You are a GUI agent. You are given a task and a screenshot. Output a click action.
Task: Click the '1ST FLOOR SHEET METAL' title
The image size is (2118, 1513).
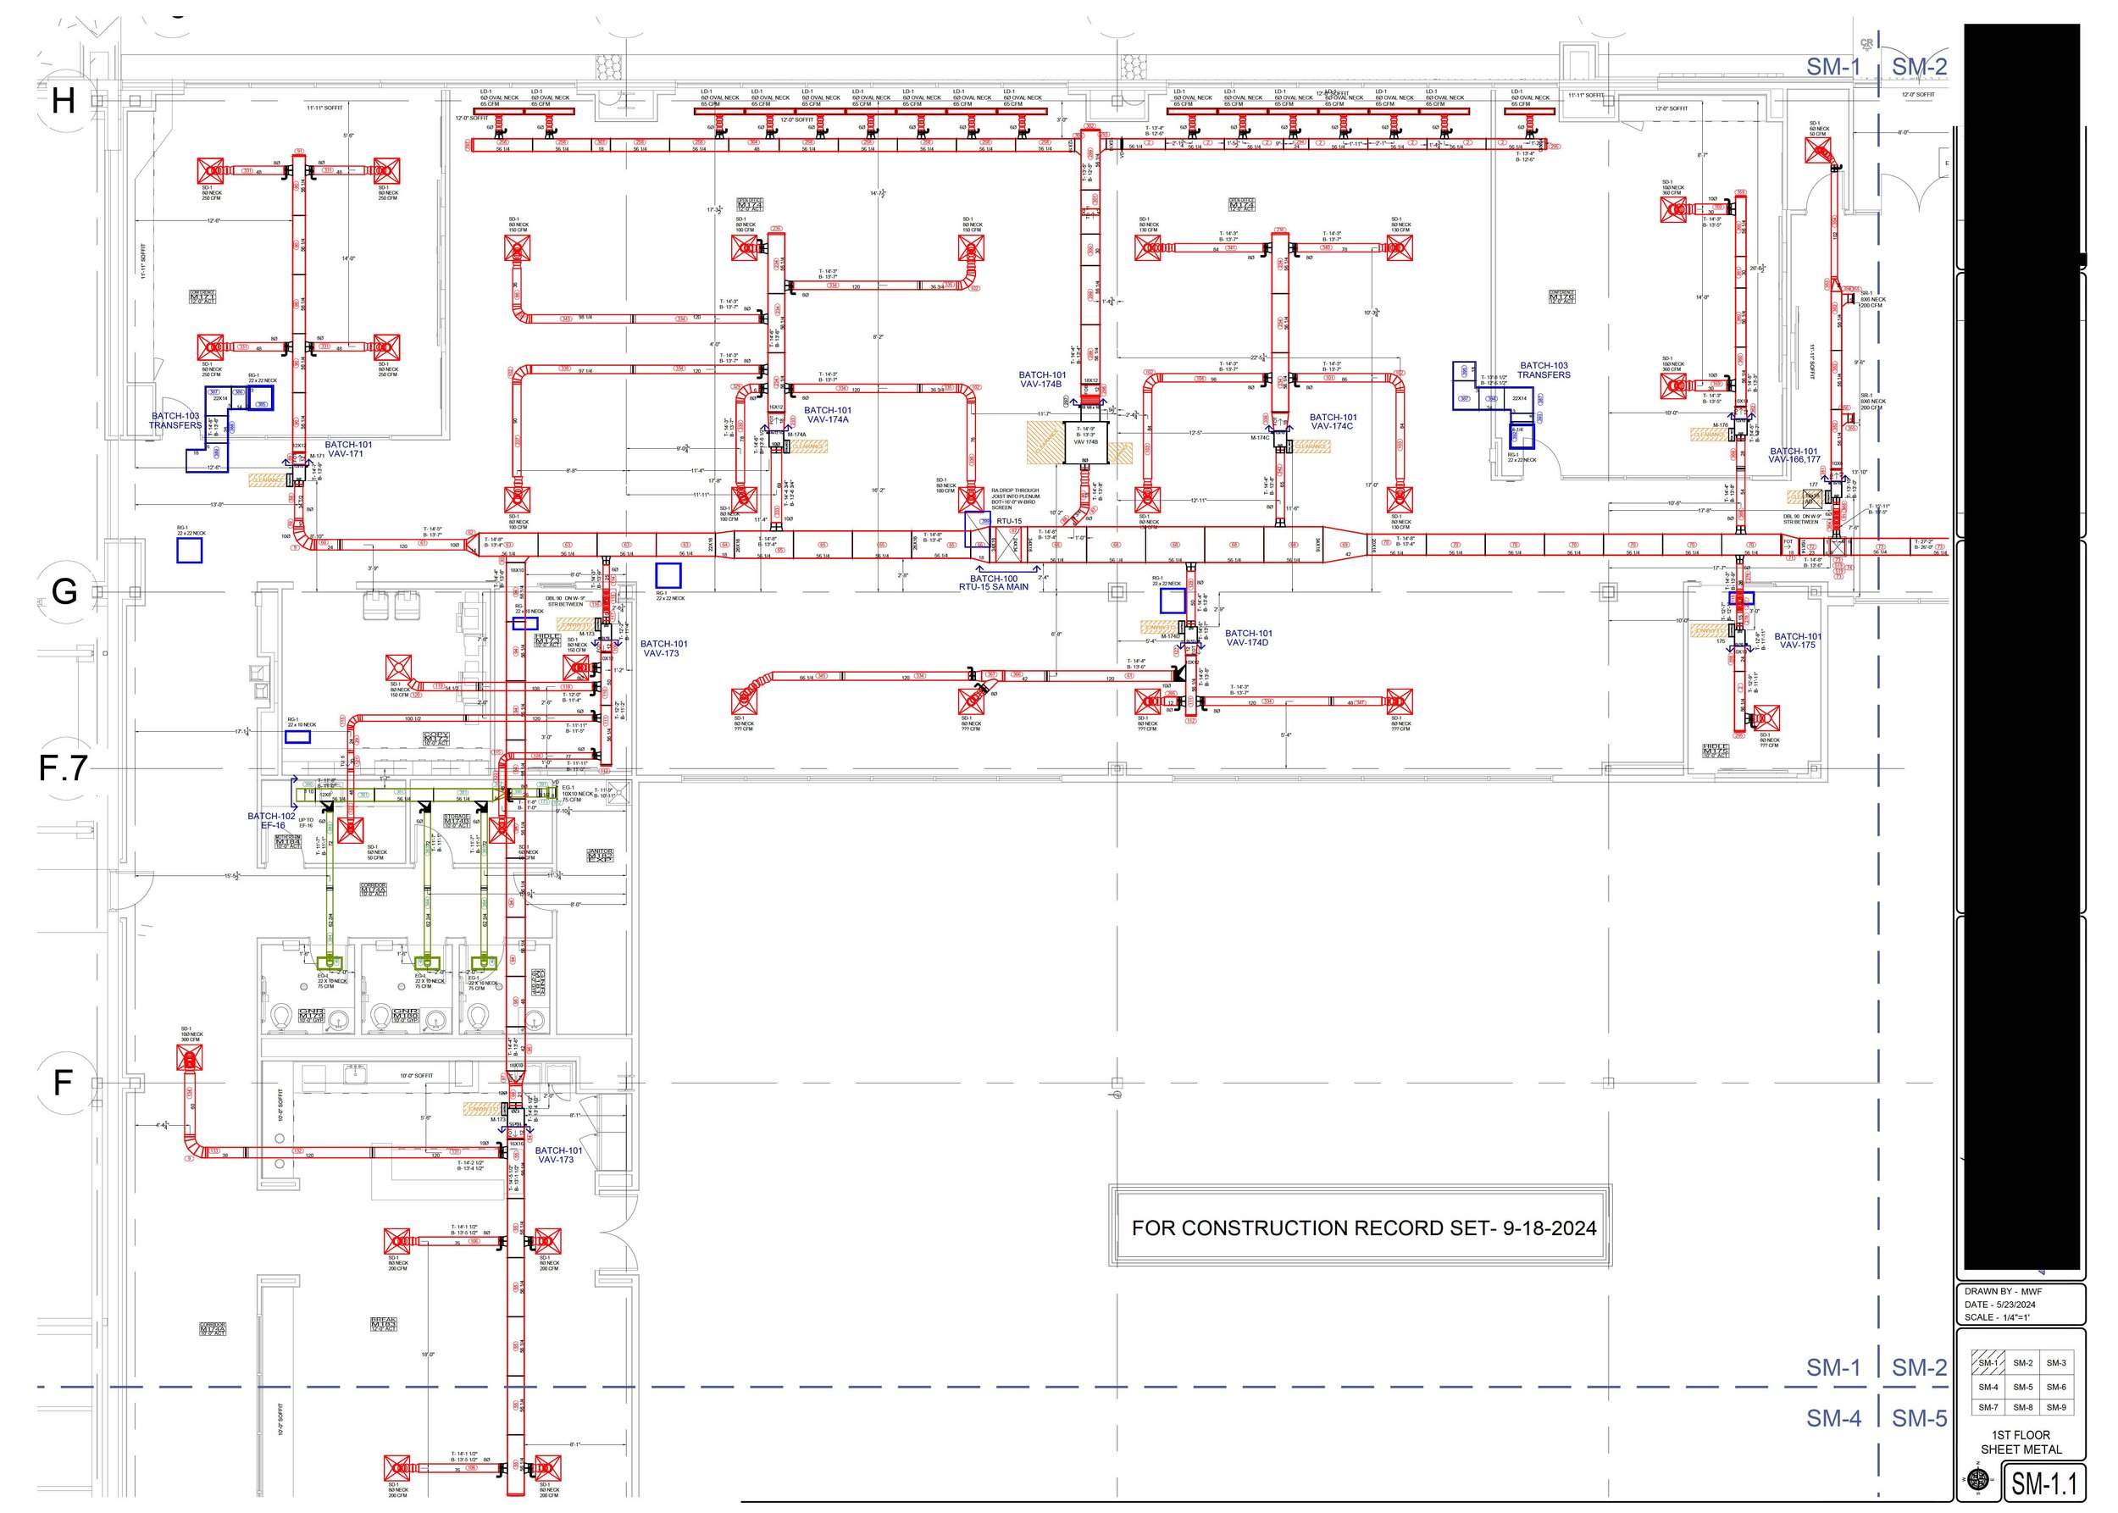(x=2021, y=1442)
